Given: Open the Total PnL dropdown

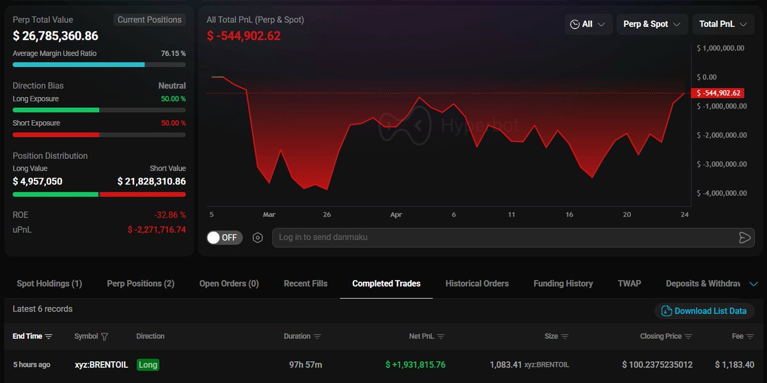Looking at the screenshot, I should click(x=723, y=24).
